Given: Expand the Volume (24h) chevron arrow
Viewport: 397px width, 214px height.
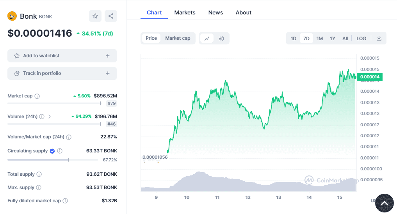Looking at the screenshot, I should pyautogui.click(x=50, y=117).
